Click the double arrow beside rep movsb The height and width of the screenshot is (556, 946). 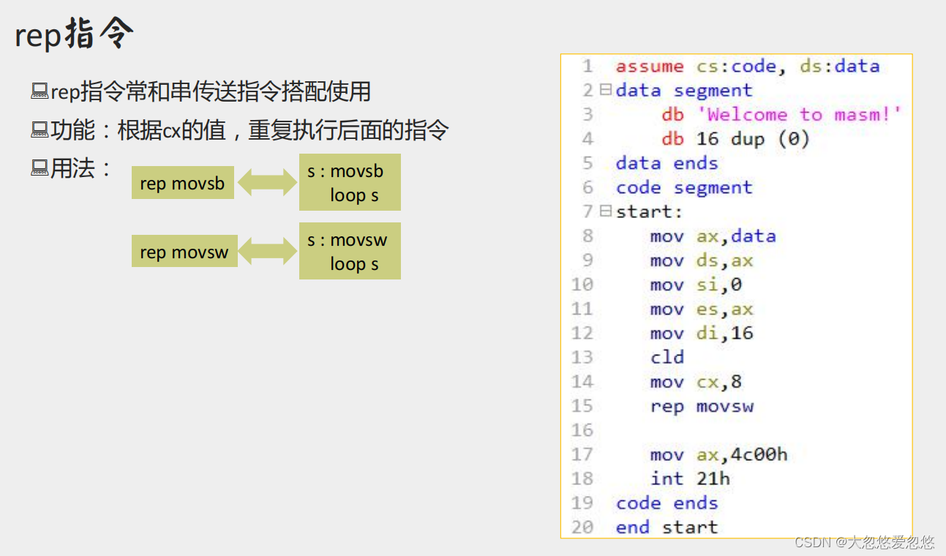(x=267, y=183)
